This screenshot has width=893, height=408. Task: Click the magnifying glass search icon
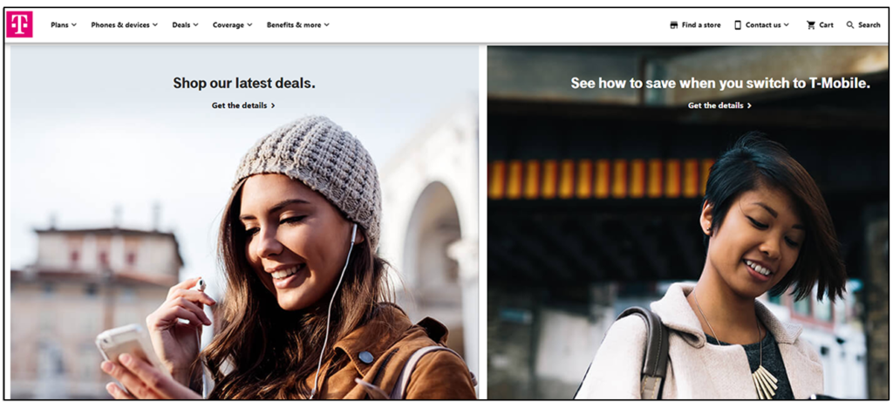(x=850, y=25)
